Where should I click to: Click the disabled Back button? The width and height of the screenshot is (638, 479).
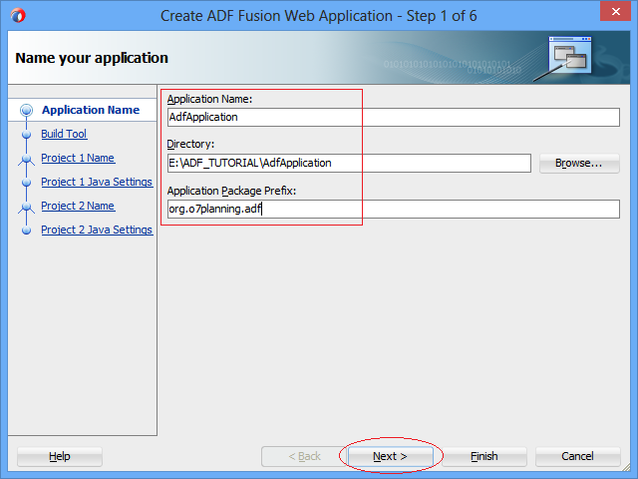304,456
